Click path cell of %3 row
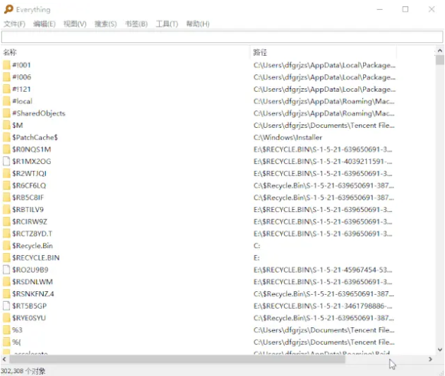Viewport: 445px width, 376px height. [324, 330]
